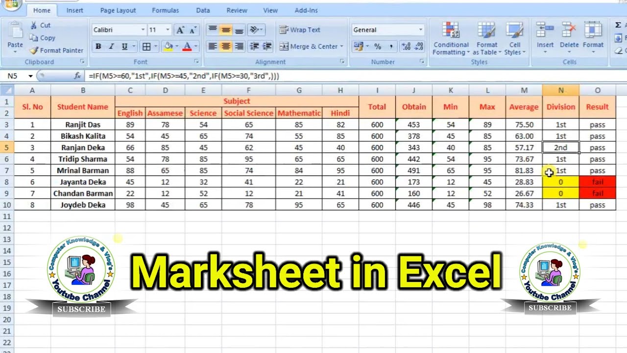Click the Insert cells icon

[x=545, y=30]
